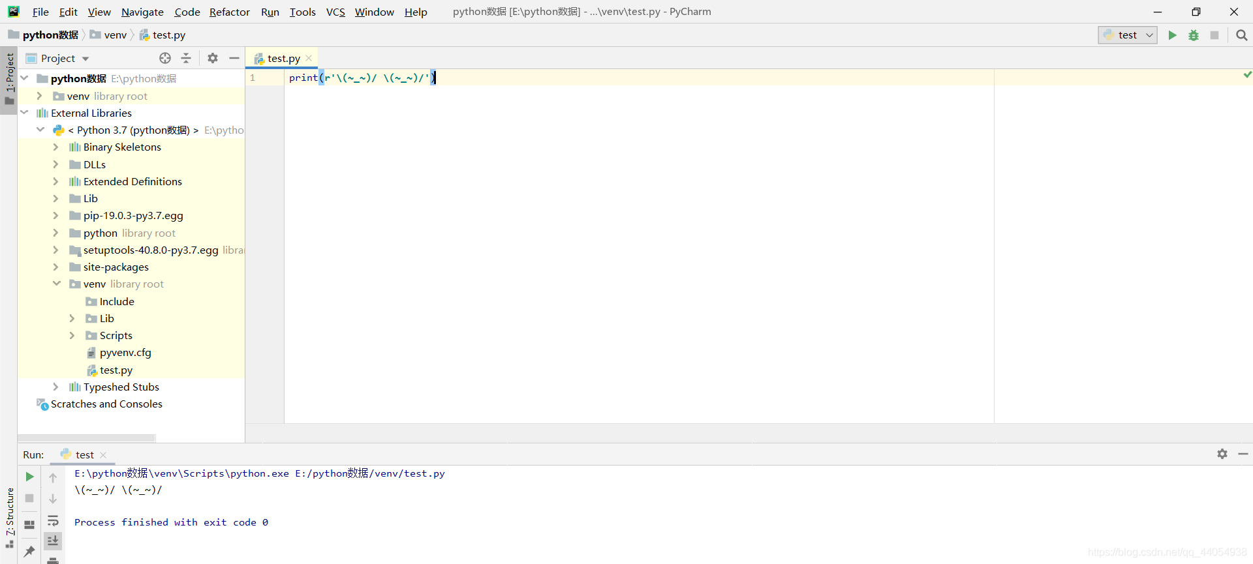Viewport: 1253px width, 564px height.
Task: Go down the stack trace arrow
Action: (53, 499)
